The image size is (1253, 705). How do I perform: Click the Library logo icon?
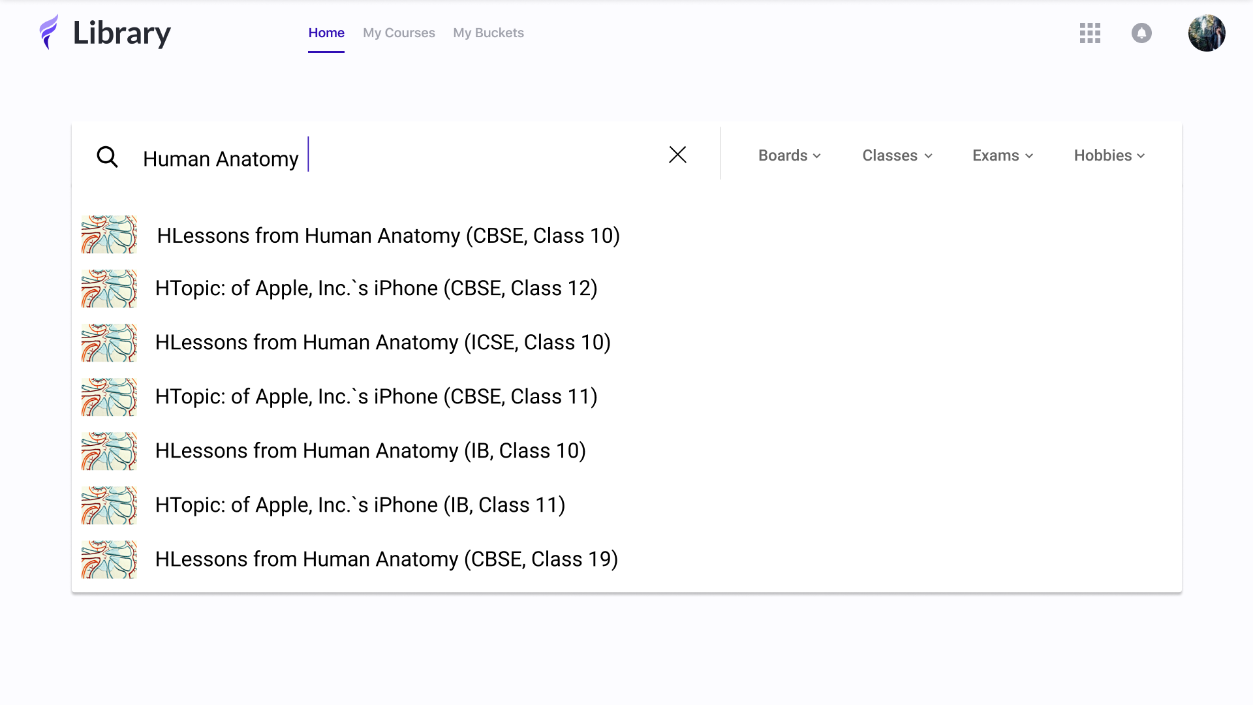point(49,33)
